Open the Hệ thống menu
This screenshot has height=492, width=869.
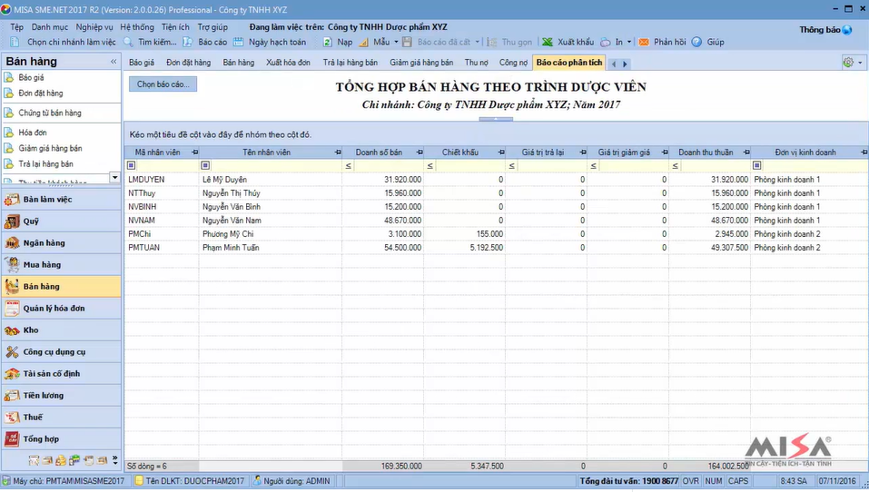137,27
